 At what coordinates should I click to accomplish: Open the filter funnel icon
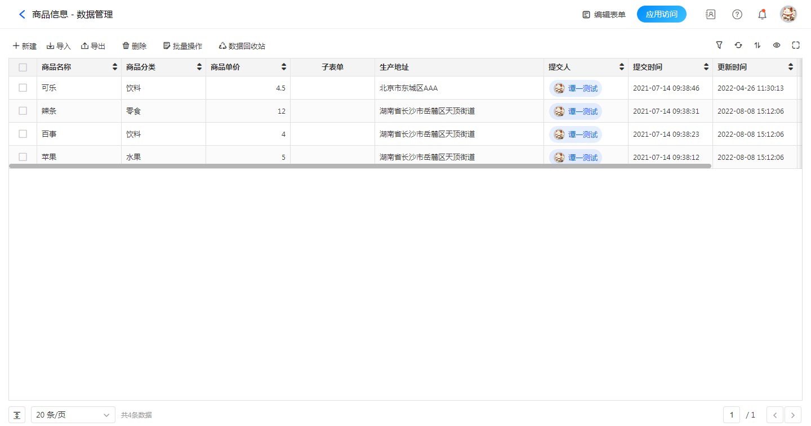coord(719,45)
